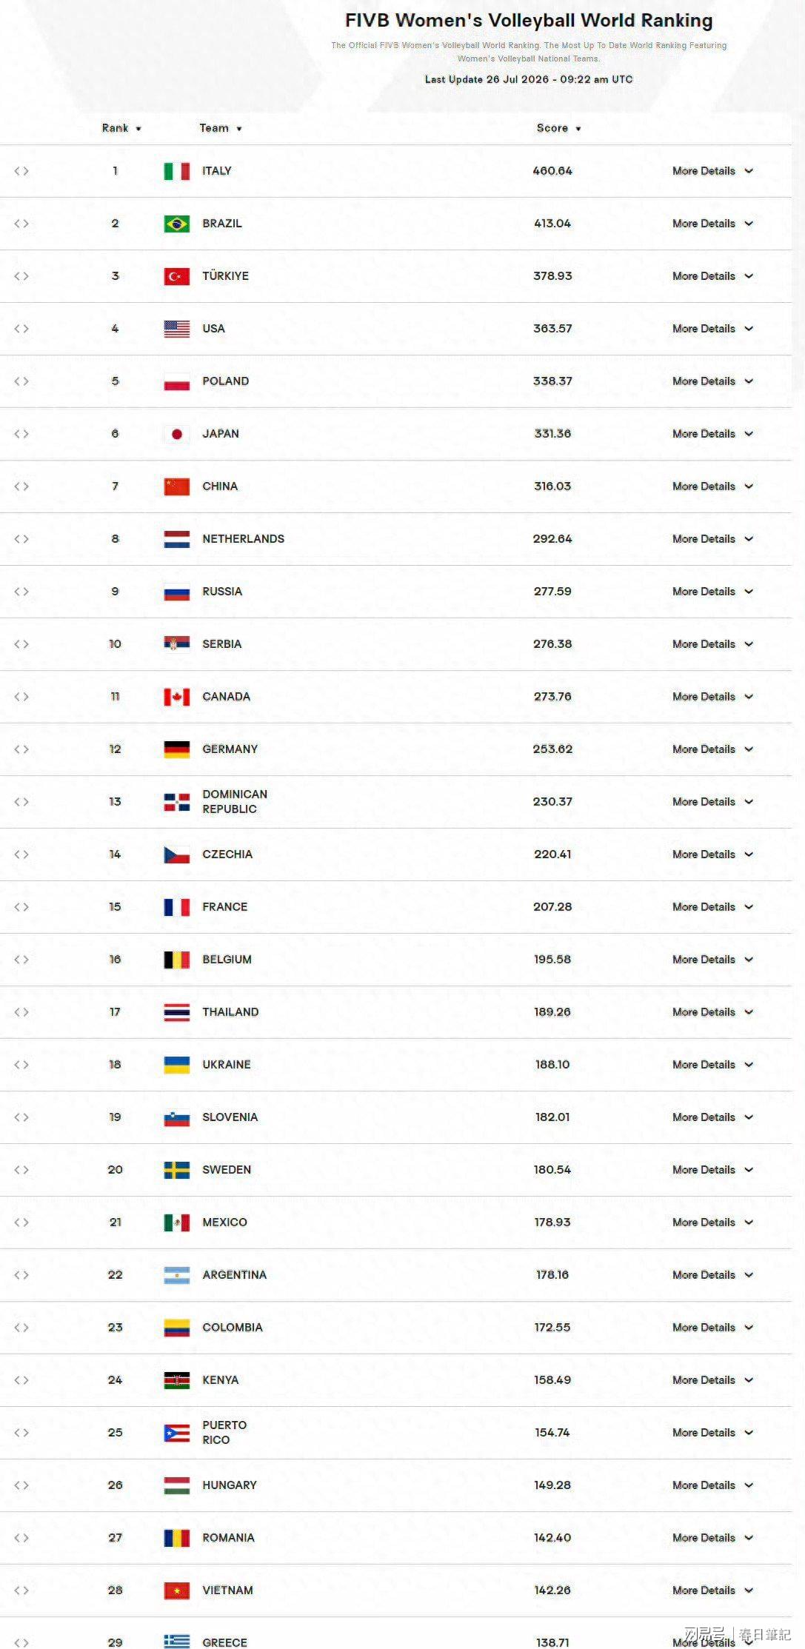Expand More Details for Vietnam
Viewport: 805px width, 1649px height.
(x=712, y=1591)
